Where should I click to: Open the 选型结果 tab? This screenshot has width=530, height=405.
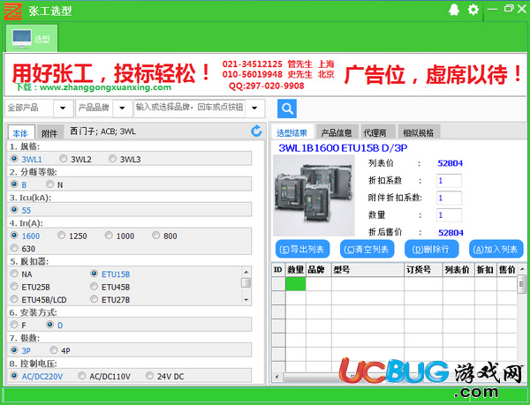coord(291,132)
